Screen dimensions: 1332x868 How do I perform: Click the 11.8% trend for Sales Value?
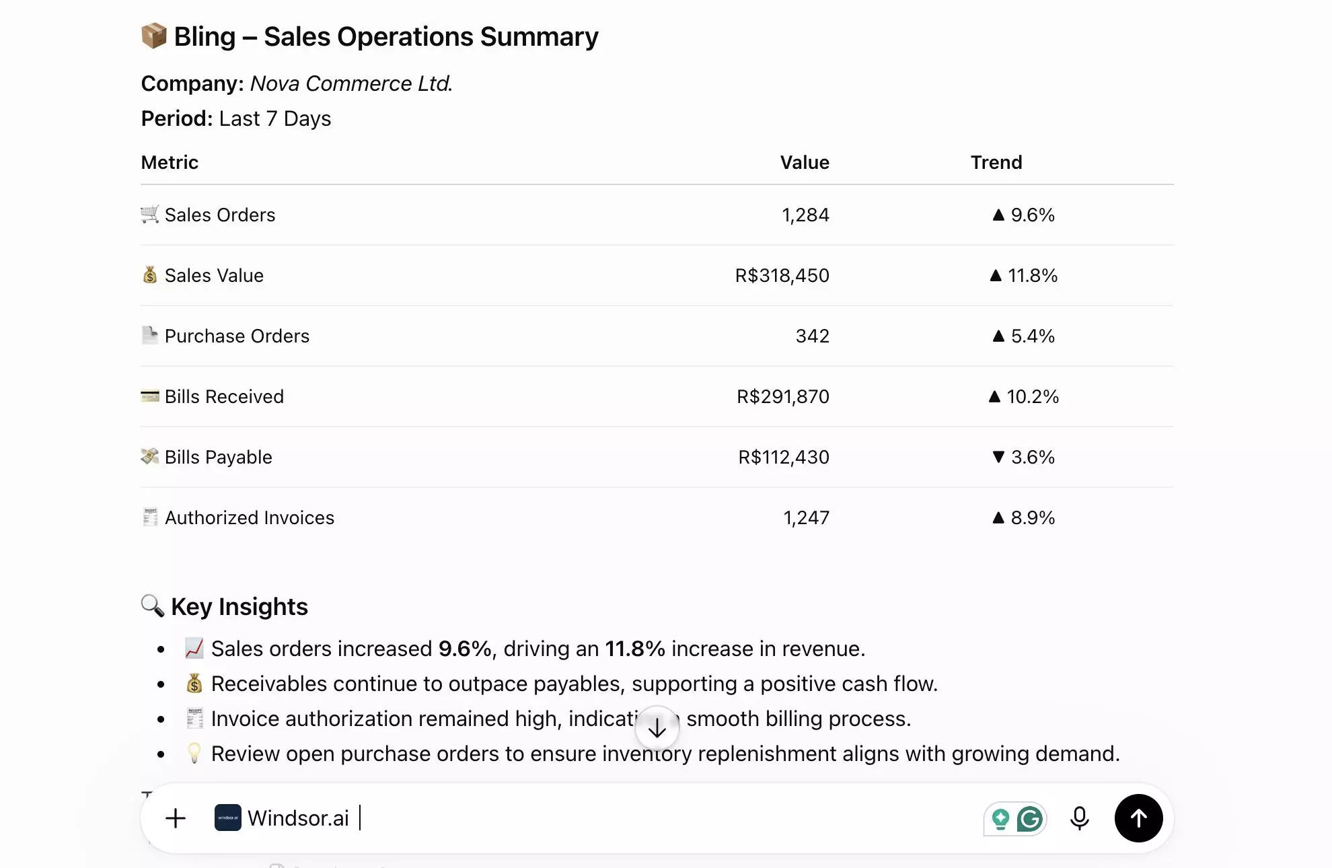coord(1023,275)
